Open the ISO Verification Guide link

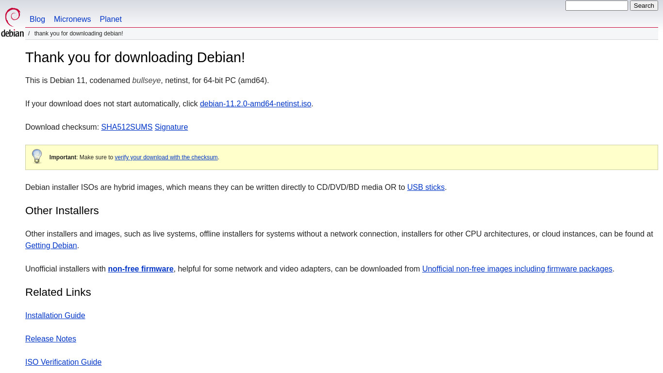pos(63,362)
